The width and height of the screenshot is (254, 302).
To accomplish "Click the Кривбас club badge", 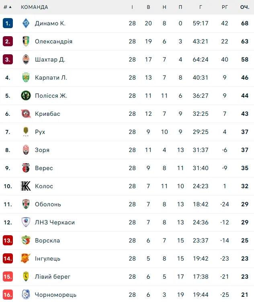I will tap(26, 114).
